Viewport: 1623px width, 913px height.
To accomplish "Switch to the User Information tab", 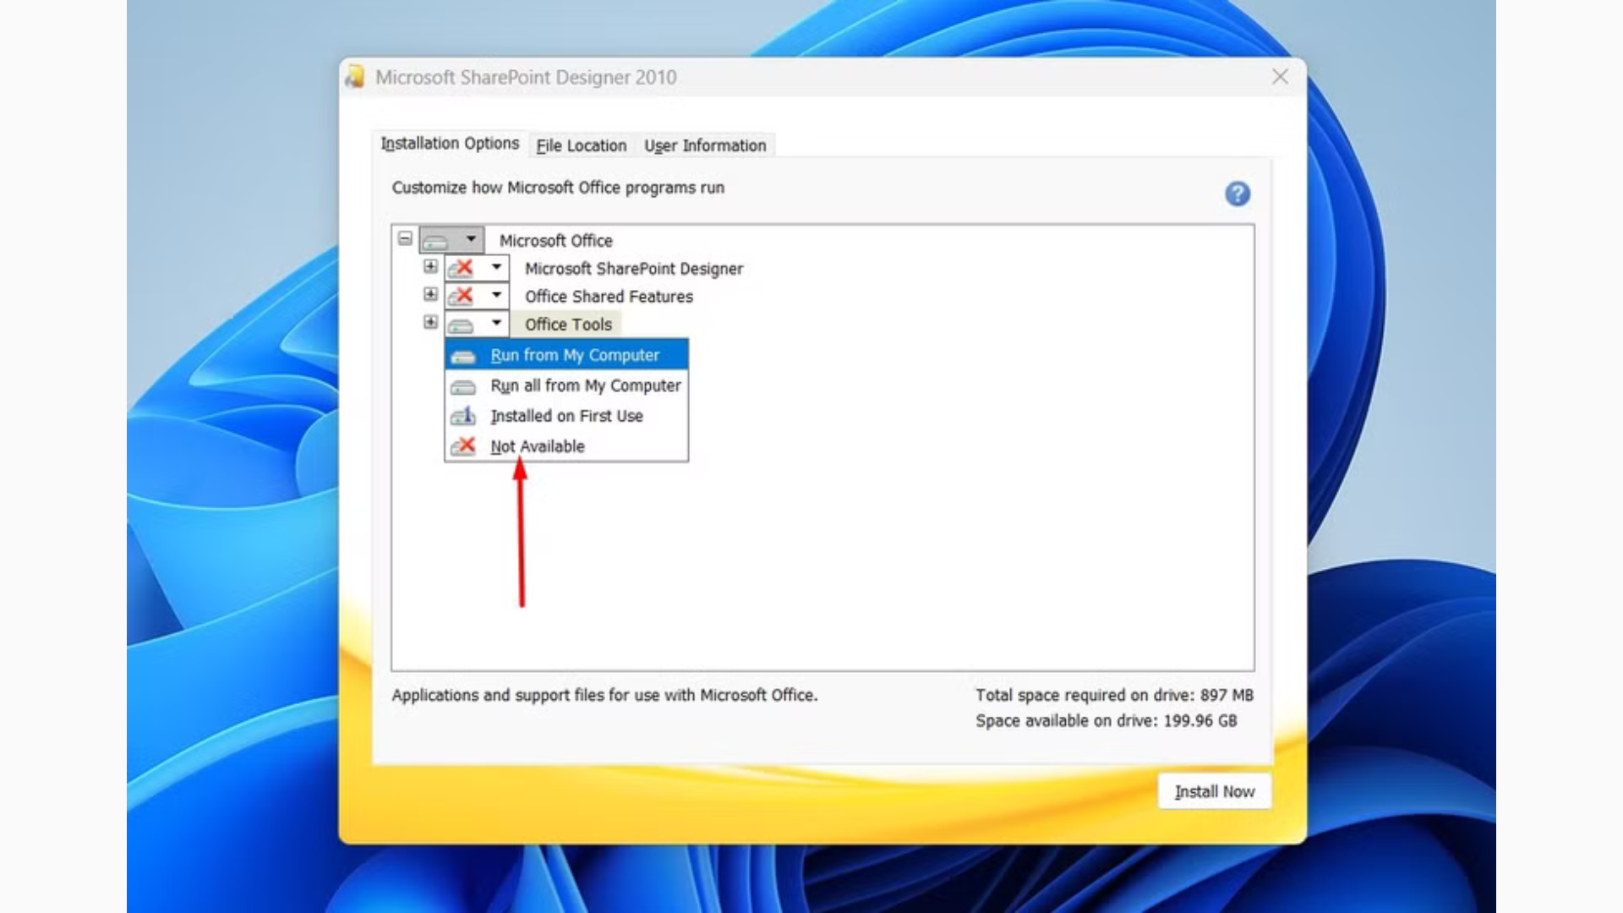I will pos(705,145).
